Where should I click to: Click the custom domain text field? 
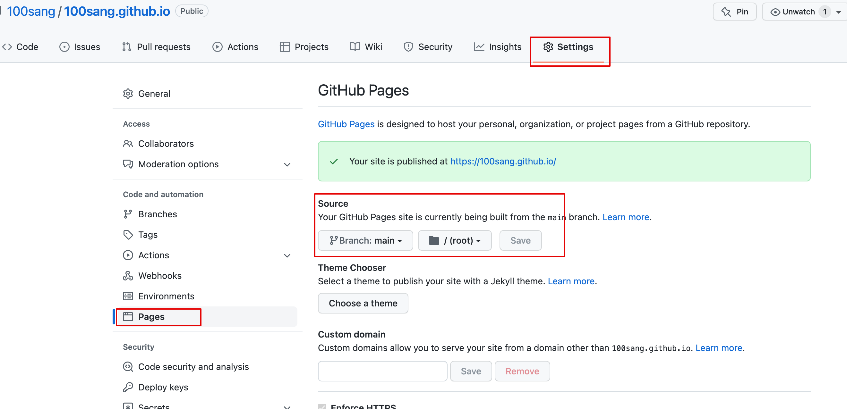point(382,371)
